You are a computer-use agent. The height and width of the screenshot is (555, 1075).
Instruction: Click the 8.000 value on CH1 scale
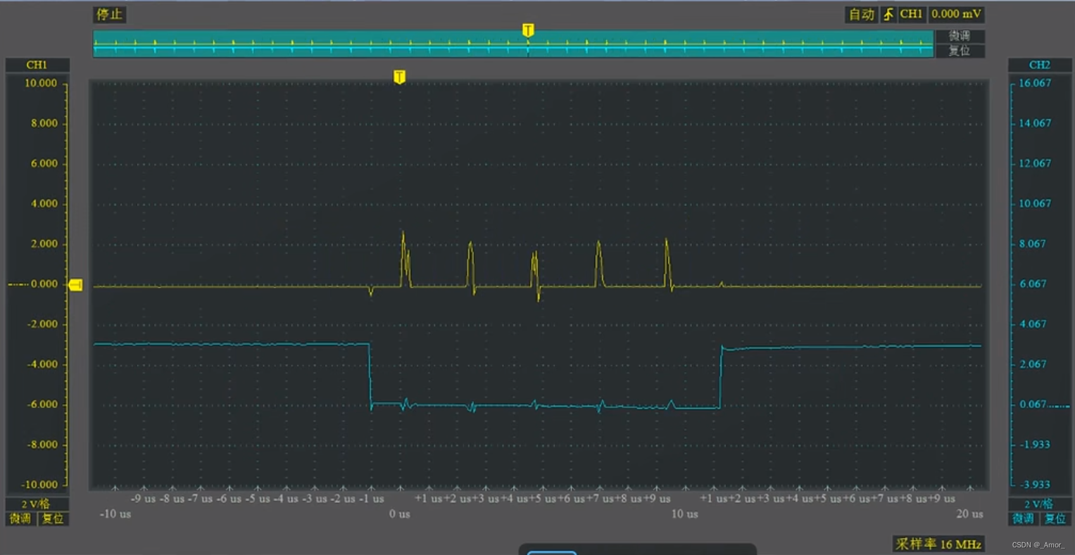(x=44, y=123)
